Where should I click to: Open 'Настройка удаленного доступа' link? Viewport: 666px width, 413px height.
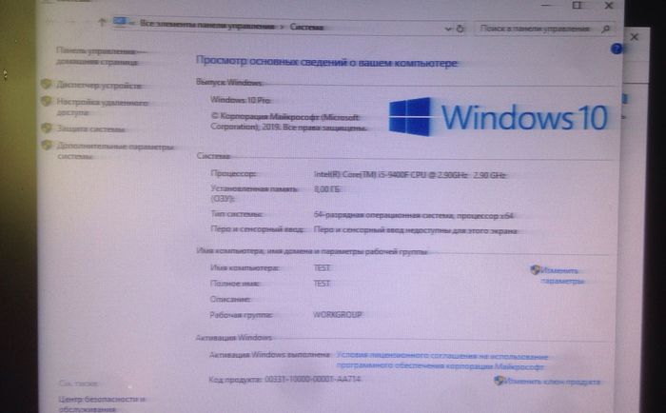pos(103,108)
